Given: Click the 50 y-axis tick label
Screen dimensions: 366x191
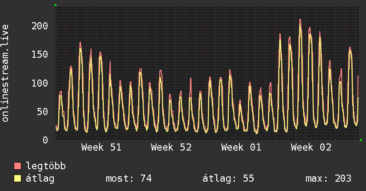Looking at the screenshot, I should click(x=43, y=111).
